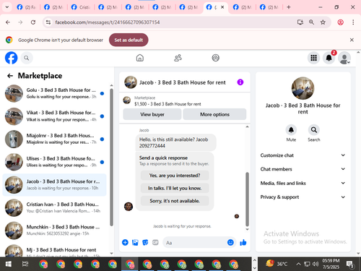
Task: Send 'In talks. I'll let you know.' response
Action: pyautogui.click(x=175, y=188)
